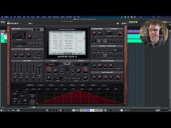Viewport: 171px width, 128px height.
Task: Click the Amp Envelope sustain knob
Action: (x=105, y=77)
